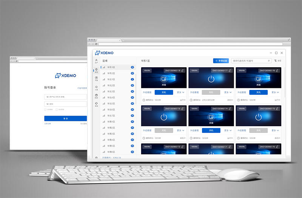Edit name pencil icon on machine ending 178

coord(182,71)
